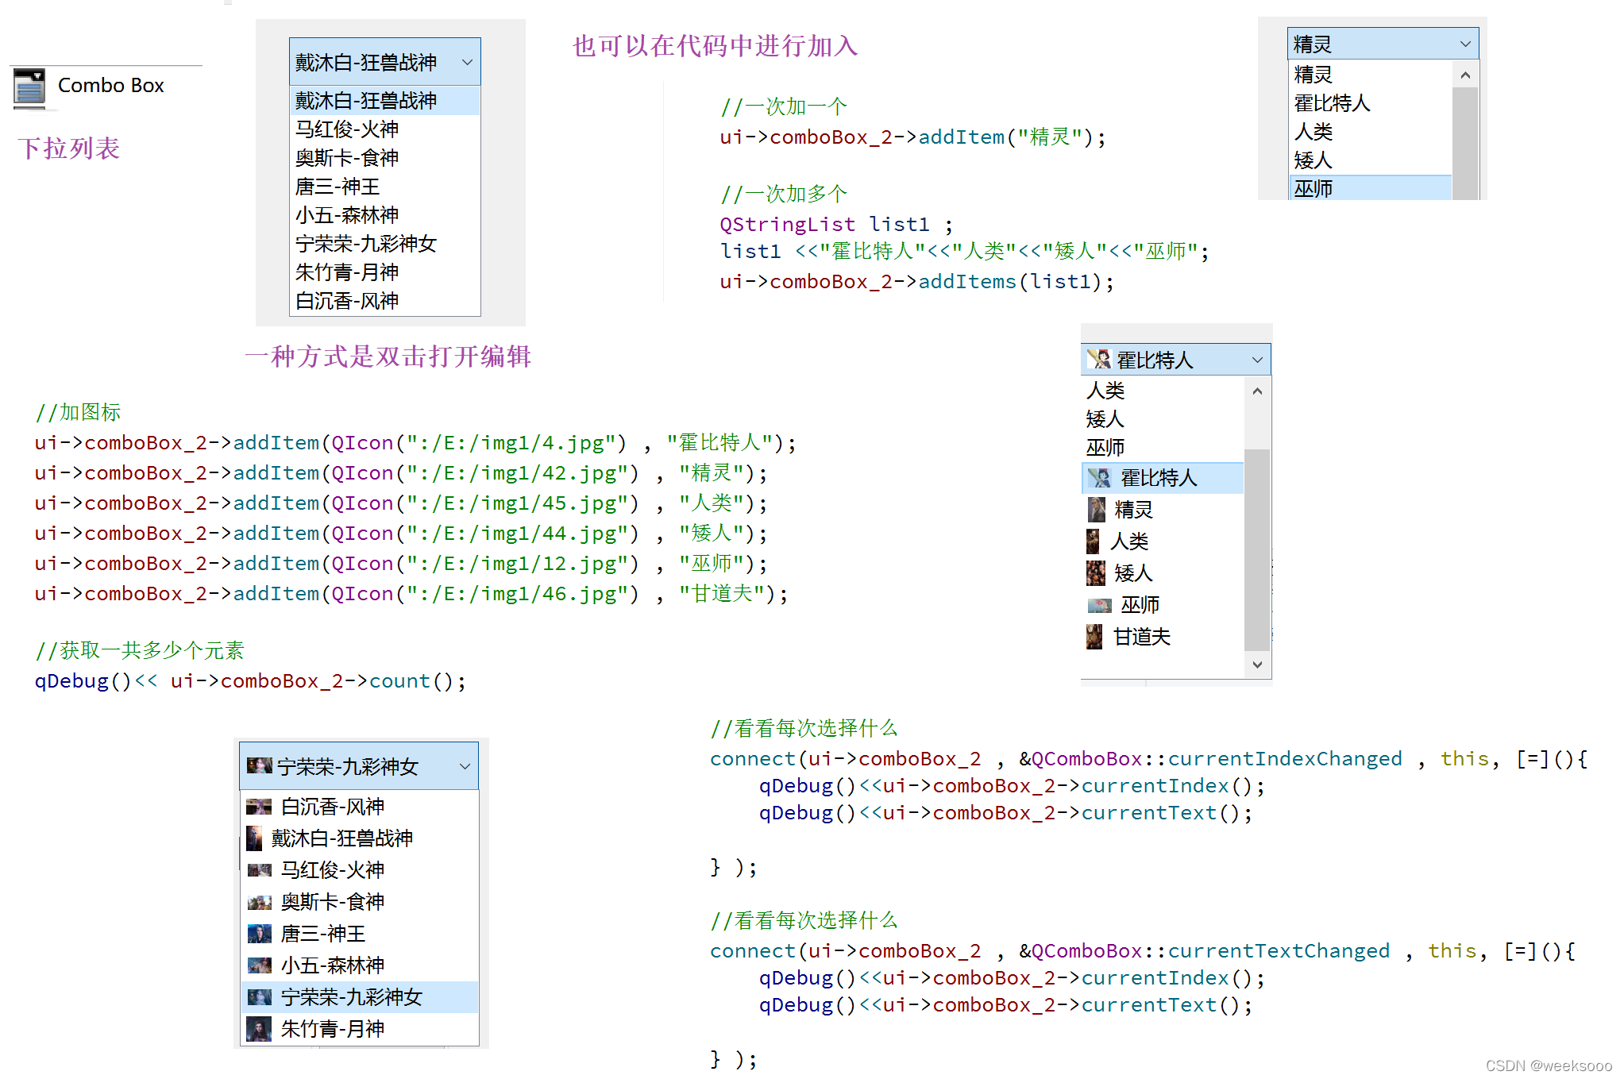Expand the 戴沐白-狂兽战神 combo box arrow

[x=467, y=62]
